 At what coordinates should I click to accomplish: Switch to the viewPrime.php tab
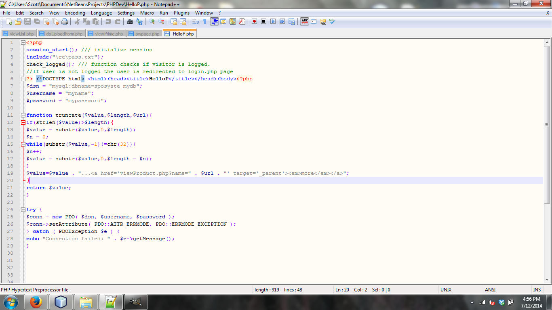click(106, 34)
